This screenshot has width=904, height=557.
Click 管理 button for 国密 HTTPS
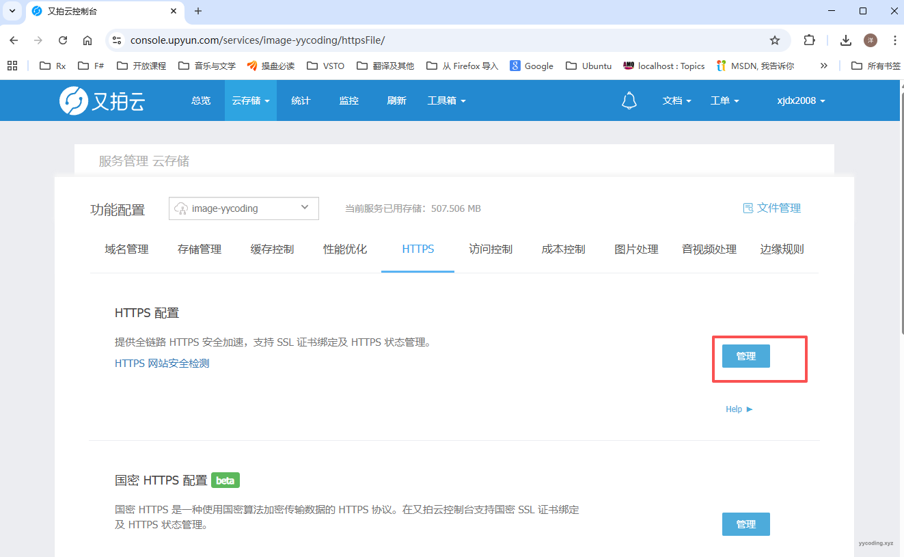coord(745,524)
